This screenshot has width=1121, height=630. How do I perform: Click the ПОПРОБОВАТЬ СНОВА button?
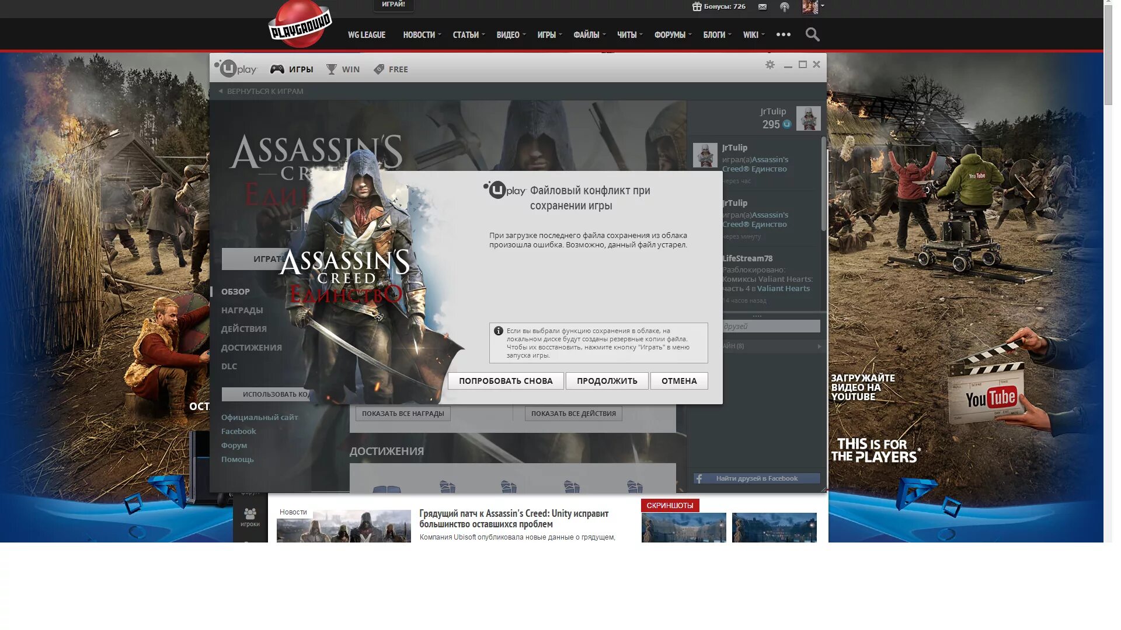coord(506,381)
